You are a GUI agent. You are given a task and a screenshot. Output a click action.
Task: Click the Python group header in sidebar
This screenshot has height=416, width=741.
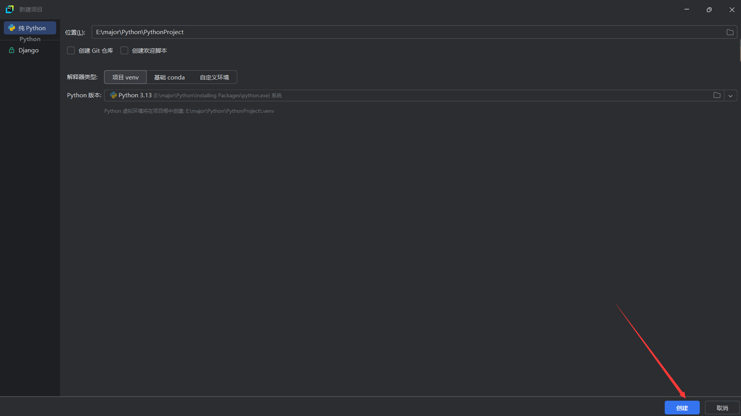(30, 39)
